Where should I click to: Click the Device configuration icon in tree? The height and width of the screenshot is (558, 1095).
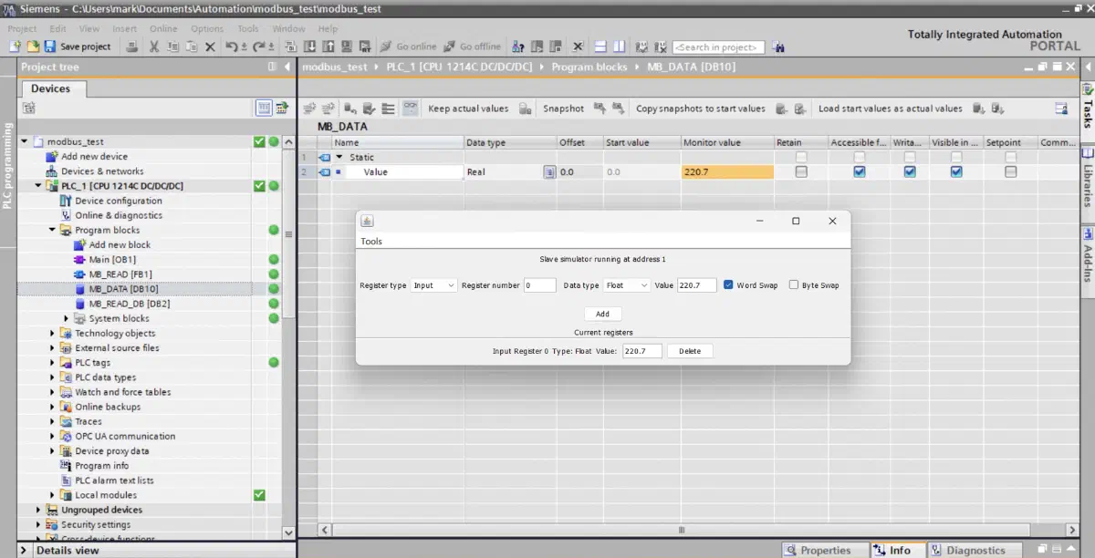tap(66, 201)
